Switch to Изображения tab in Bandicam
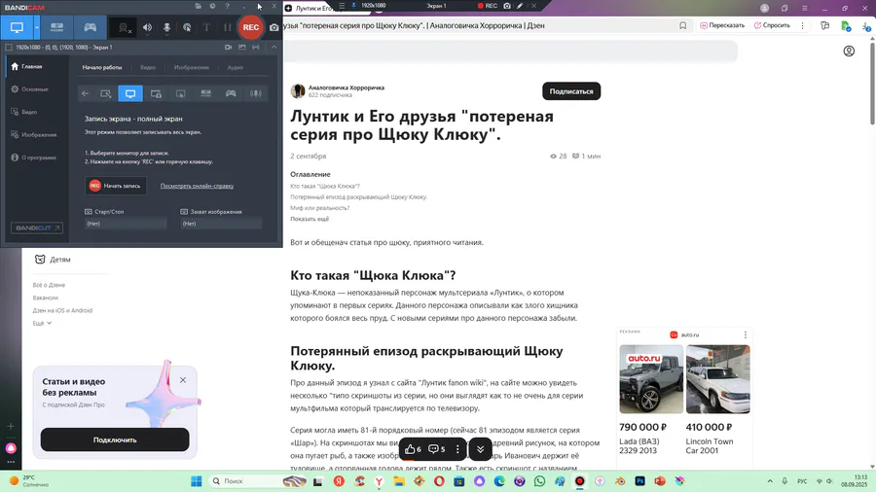Screen dimensions: 876x492 pyautogui.click(x=191, y=67)
